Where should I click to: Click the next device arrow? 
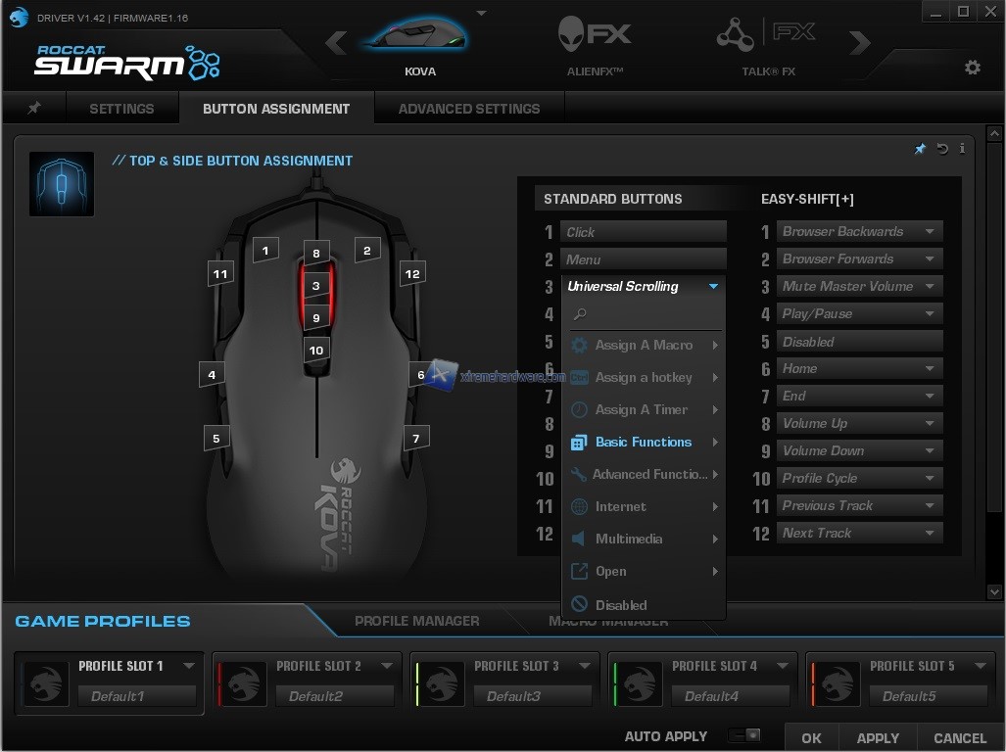(859, 43)
